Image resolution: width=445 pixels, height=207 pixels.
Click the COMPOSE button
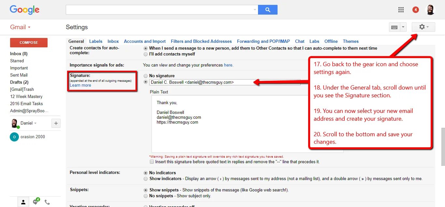[x=29, y=43]
